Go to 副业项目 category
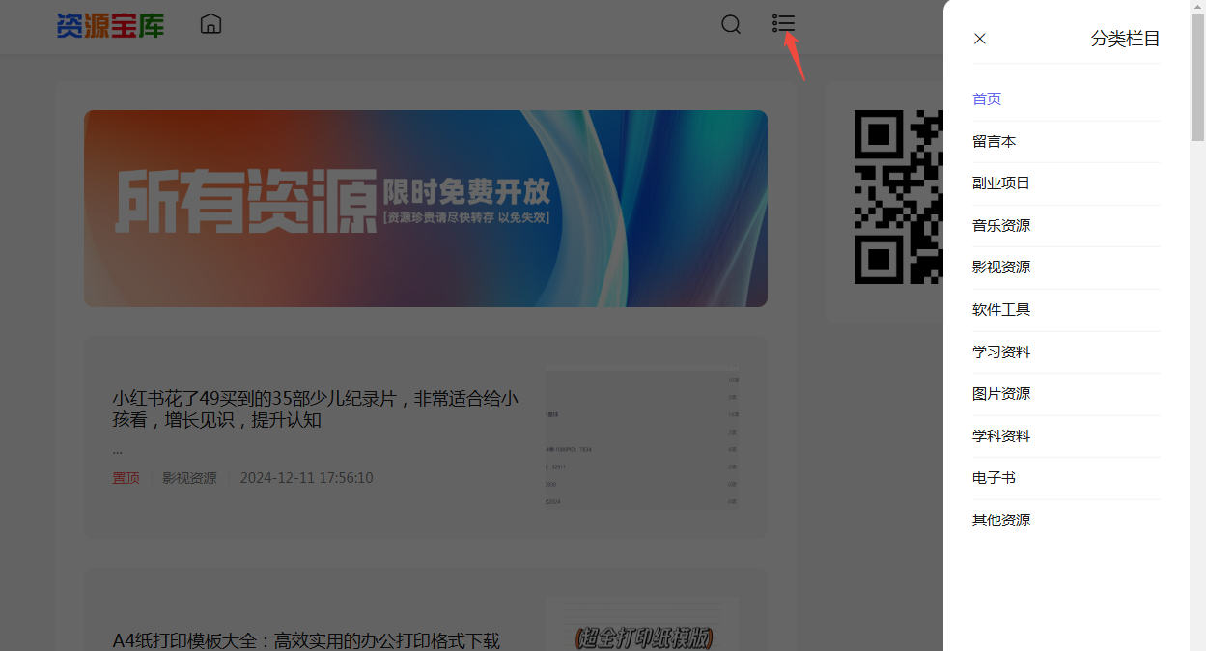 click(x=1001, y=183)
